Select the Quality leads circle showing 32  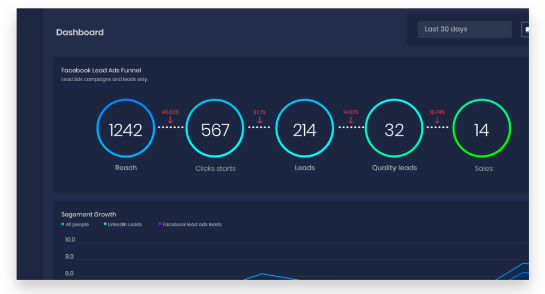click(x=394, y=130)
